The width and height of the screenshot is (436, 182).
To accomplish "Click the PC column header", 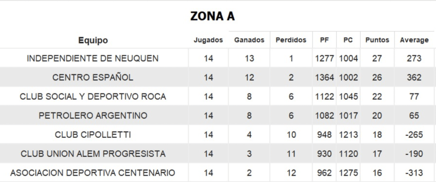I will pos(348,40).
